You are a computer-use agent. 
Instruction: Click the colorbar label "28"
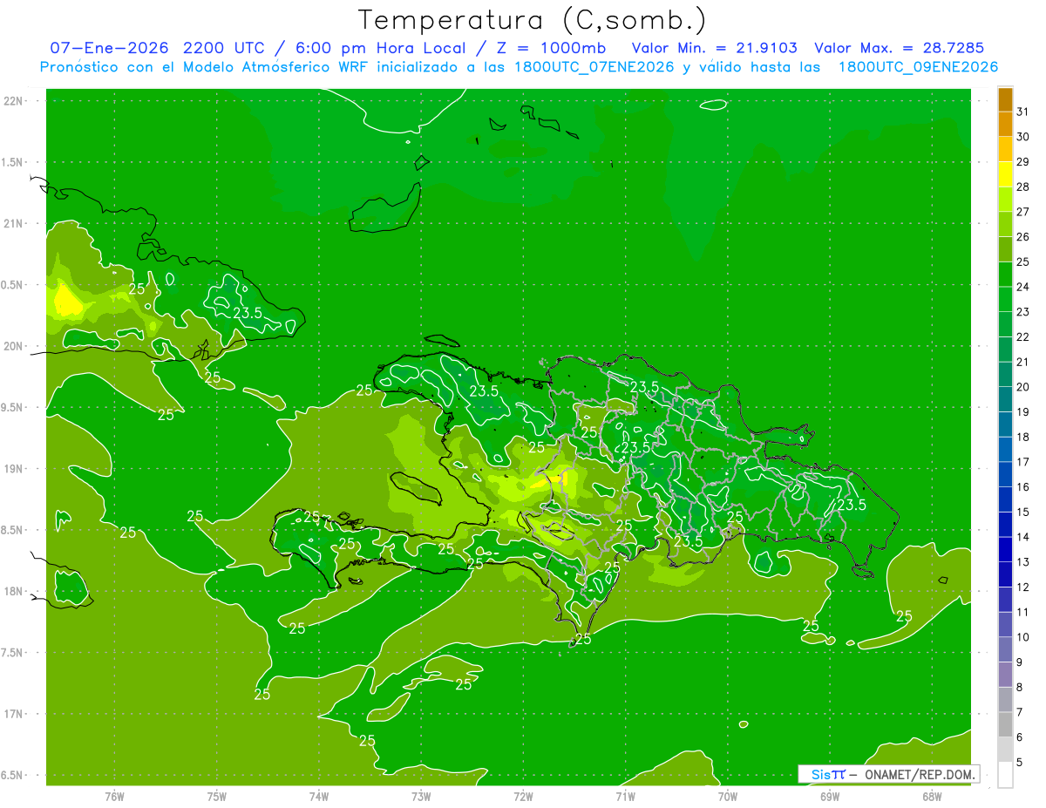(1023, 187)
